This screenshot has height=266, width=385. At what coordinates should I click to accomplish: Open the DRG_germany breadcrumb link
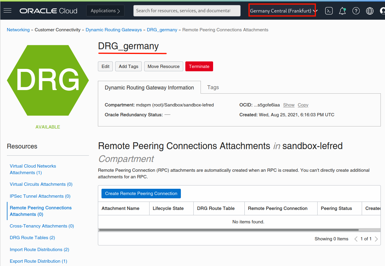[162, 30]
